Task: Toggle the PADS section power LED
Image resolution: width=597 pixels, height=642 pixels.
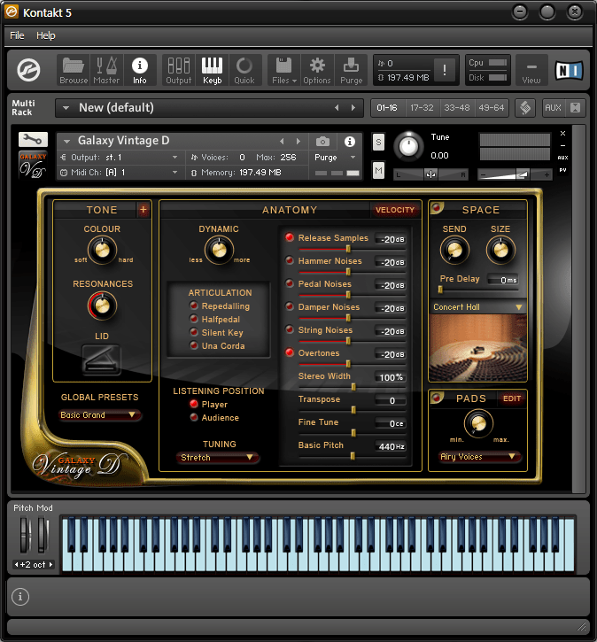Action: tap(437, 397)
